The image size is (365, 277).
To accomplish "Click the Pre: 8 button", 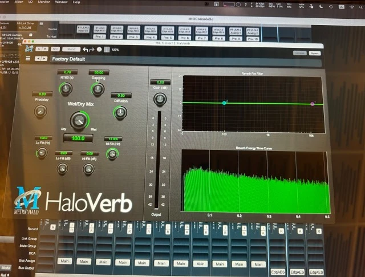I will [x=218, y=38].
